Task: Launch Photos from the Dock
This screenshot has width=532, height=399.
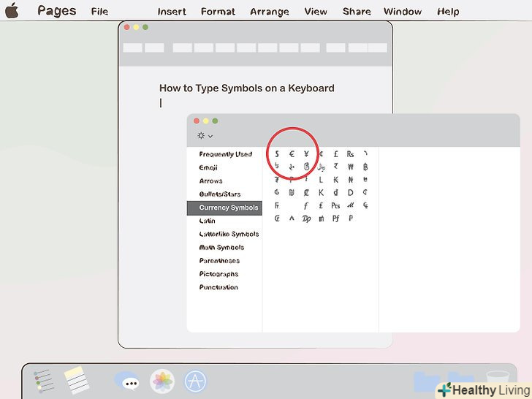Action: (162, 381)
